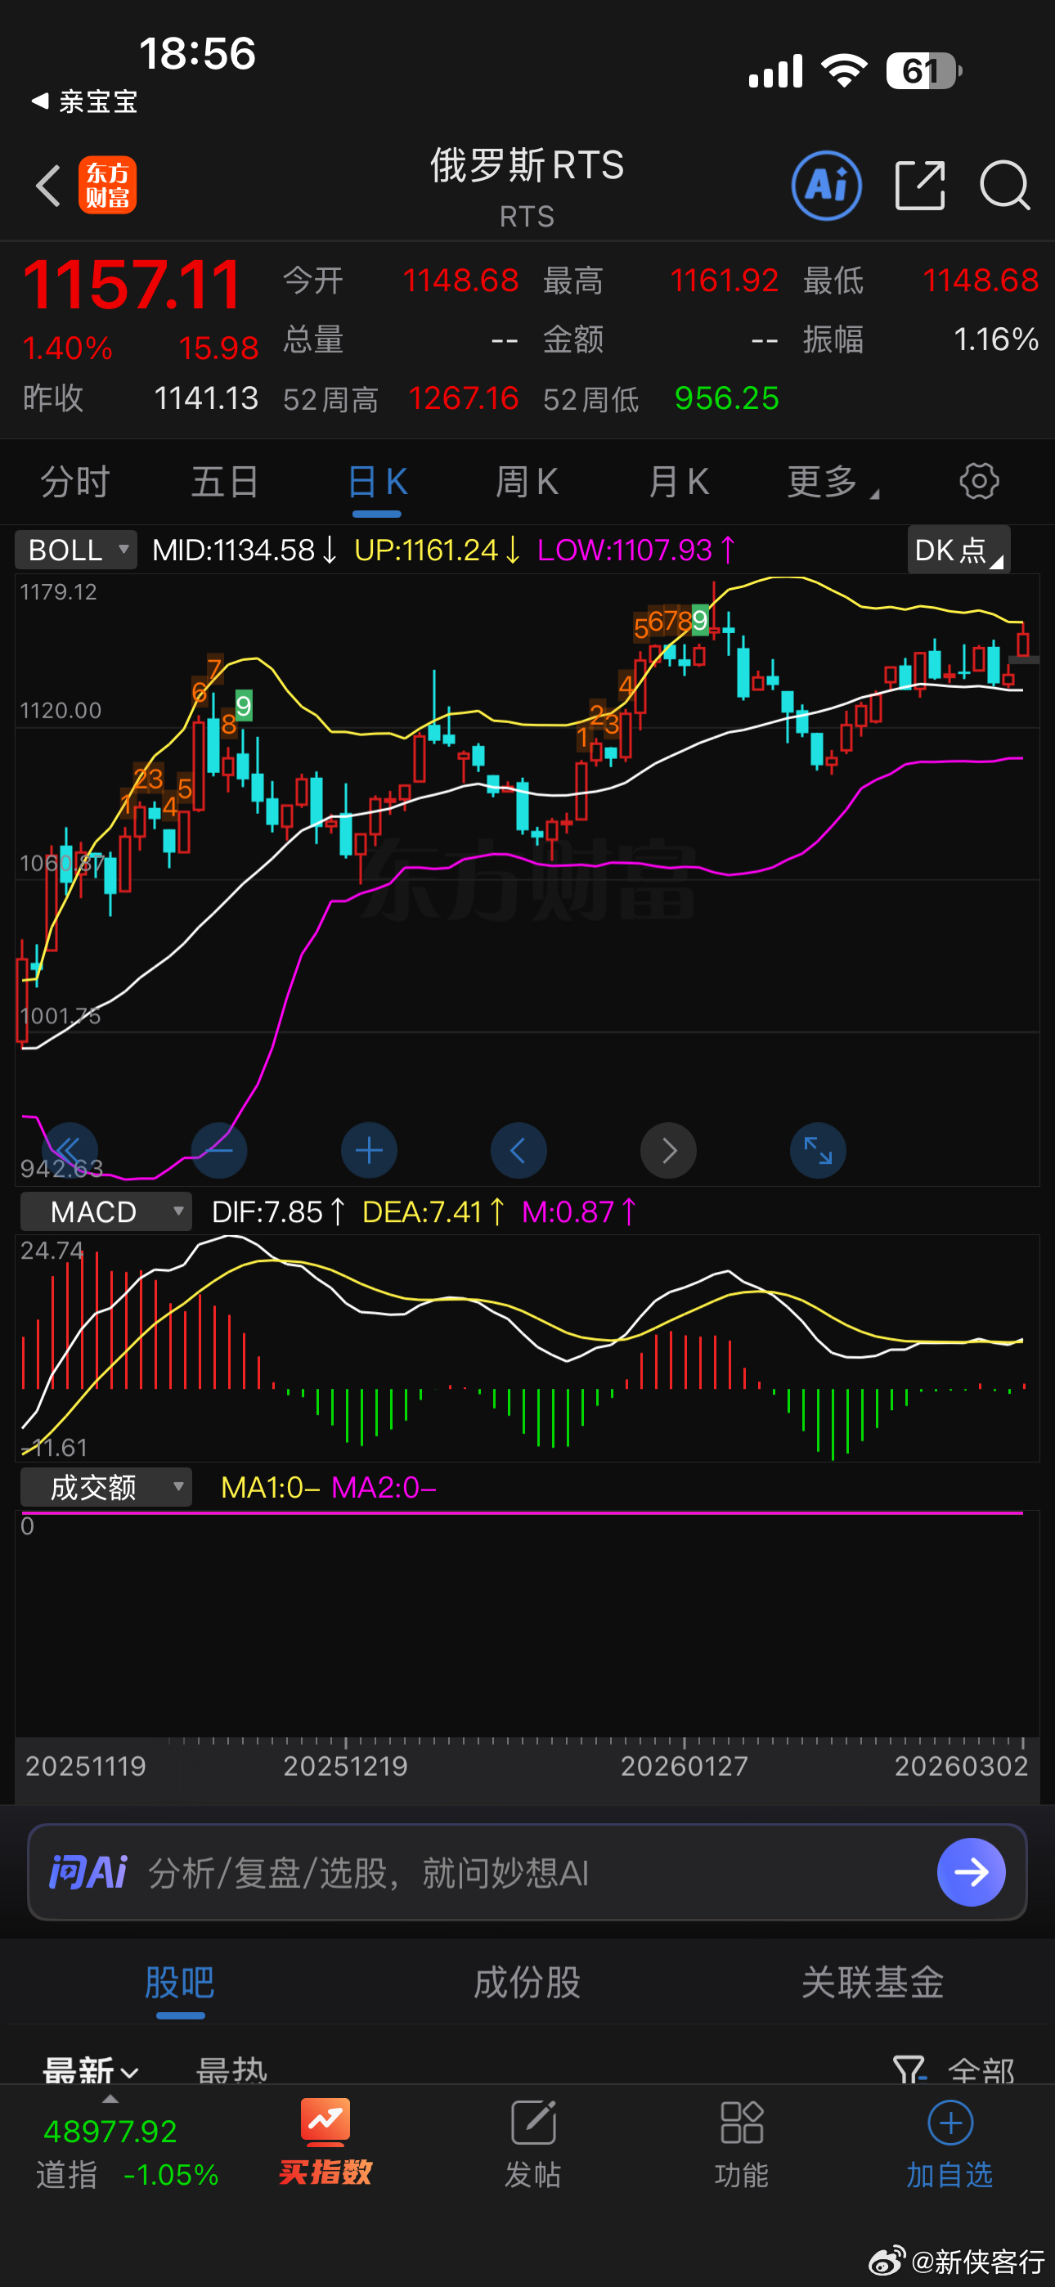Viewport: 1055px width, 2287px height.
Task: Tap the 52周低 value 956.25
Action: [726, 398]
